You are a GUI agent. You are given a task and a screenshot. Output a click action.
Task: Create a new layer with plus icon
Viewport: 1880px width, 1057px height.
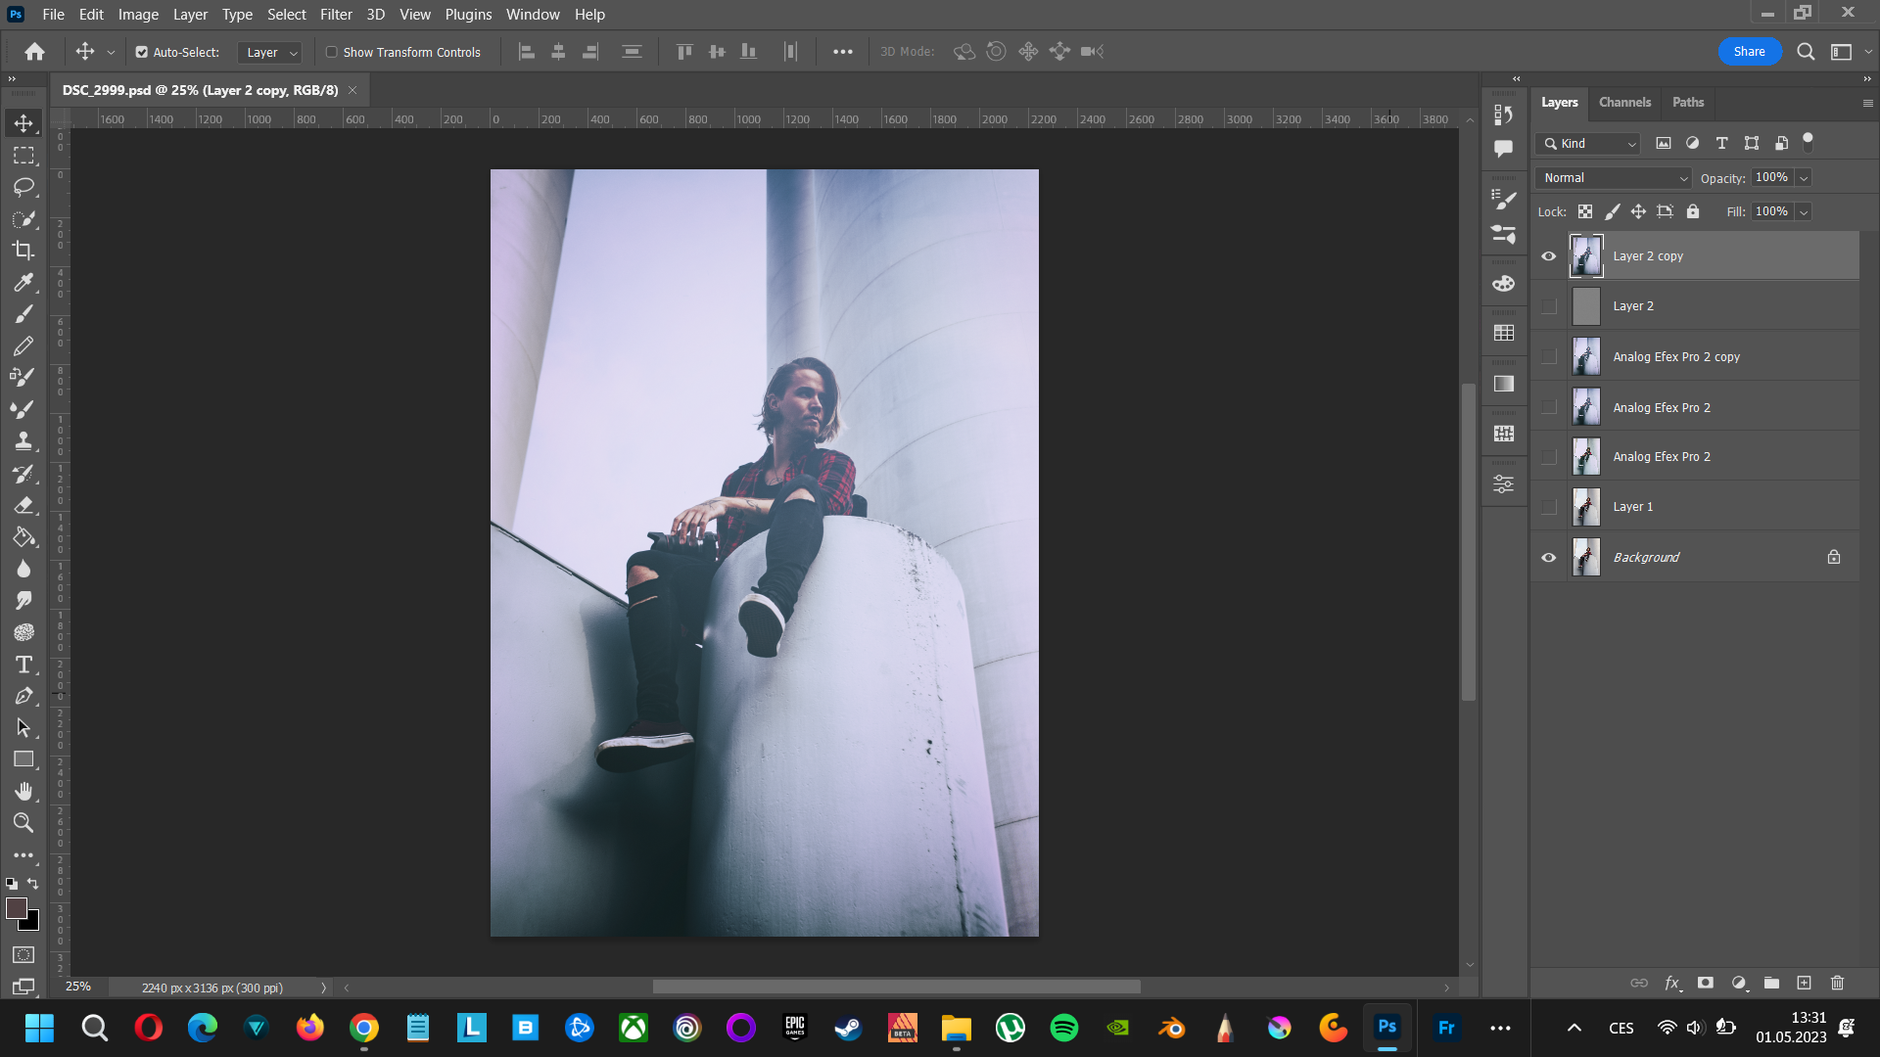pyautogui.click(x=1804, y=983)
